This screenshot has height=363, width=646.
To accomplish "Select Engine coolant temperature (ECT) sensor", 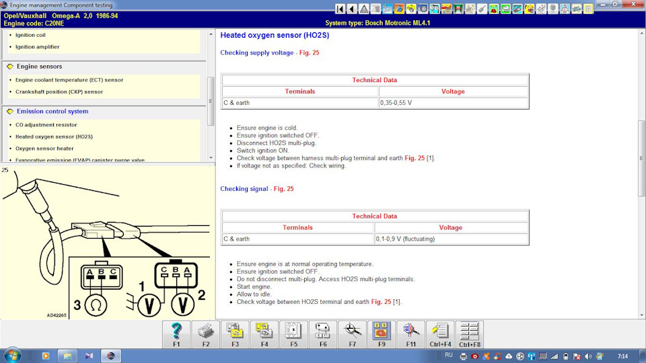I will coord(69,80).
